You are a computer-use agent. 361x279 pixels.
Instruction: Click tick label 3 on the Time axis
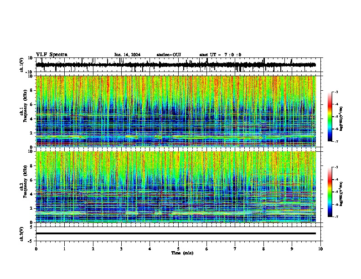[x=121, y=249]
